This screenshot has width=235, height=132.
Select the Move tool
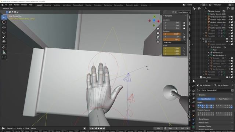4,27
